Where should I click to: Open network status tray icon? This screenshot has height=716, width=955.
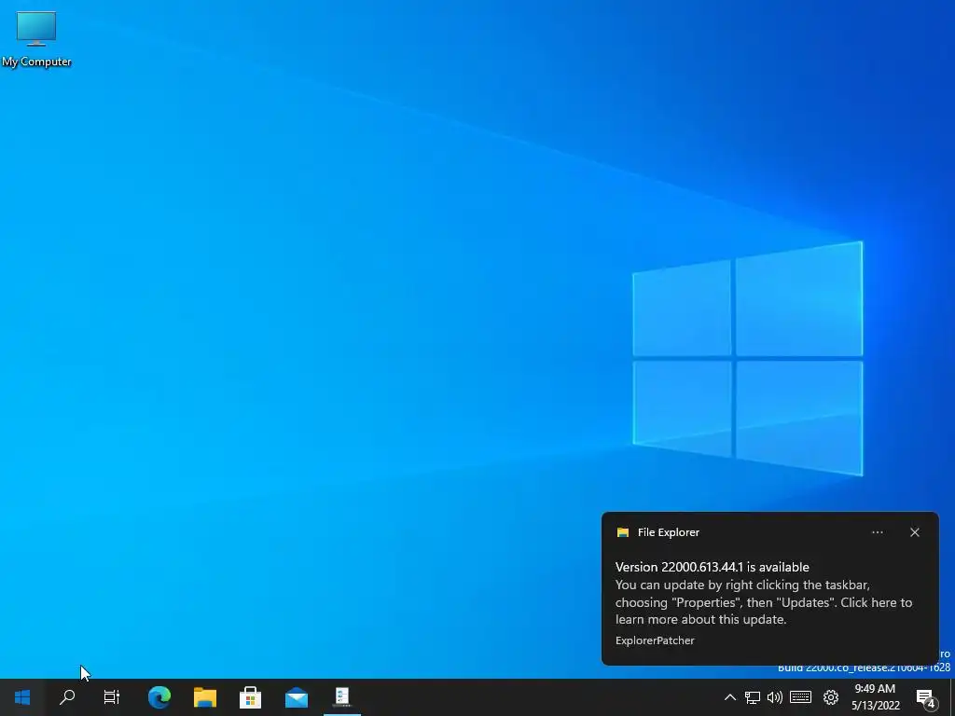click(753, 697)
